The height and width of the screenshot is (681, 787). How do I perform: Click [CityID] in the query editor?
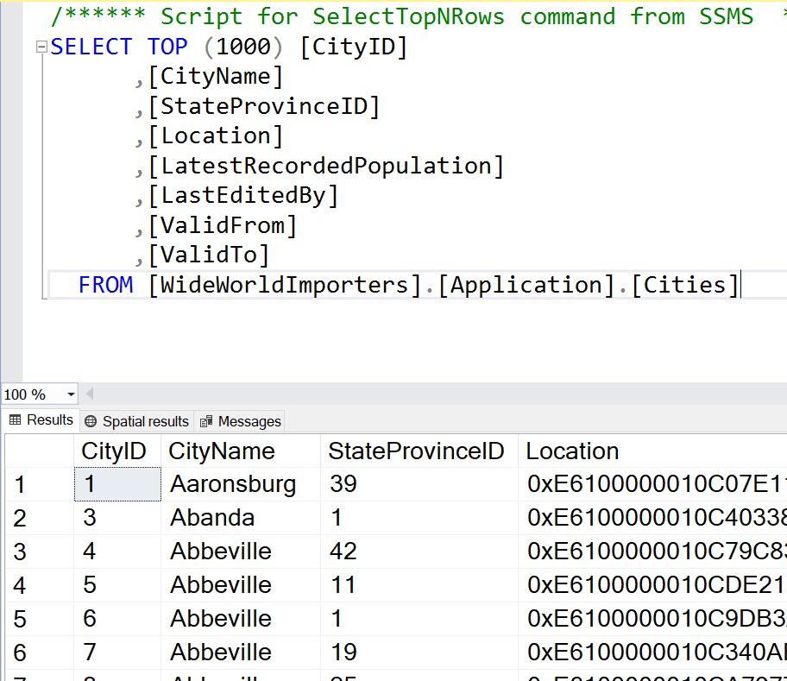pyautogui.click(x=354, y=47)
